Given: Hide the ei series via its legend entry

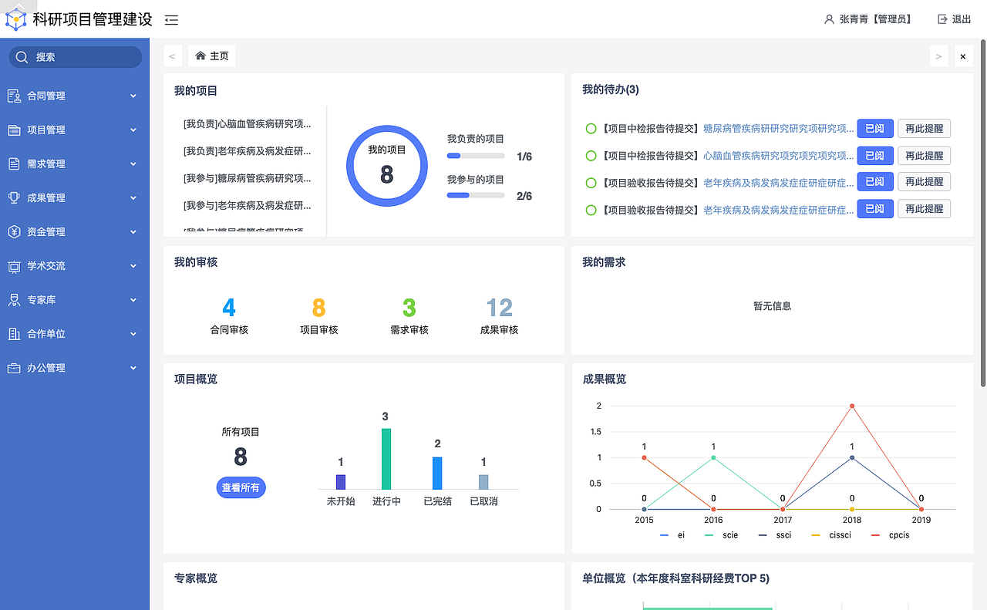Looking at the screenshot, I should [x=672, y=534].
